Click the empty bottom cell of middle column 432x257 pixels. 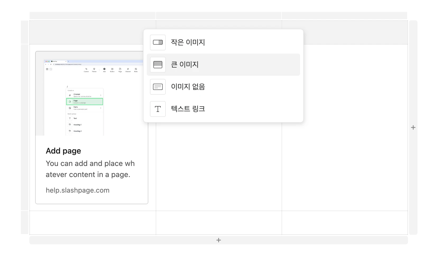pyautogui.click(x=219, y=223)
